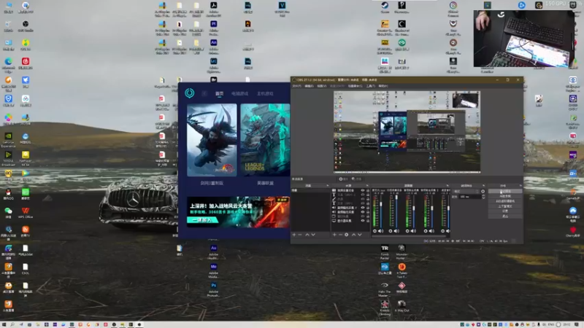584x328 pixels.
Task: Add a new source in OBS Sources panel
Action: [334, 235]
